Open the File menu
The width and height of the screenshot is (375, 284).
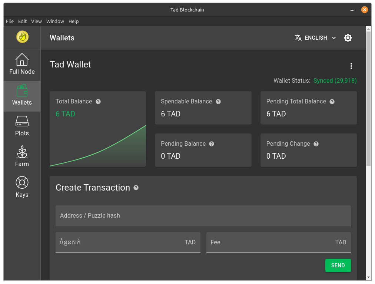point(10,21)
